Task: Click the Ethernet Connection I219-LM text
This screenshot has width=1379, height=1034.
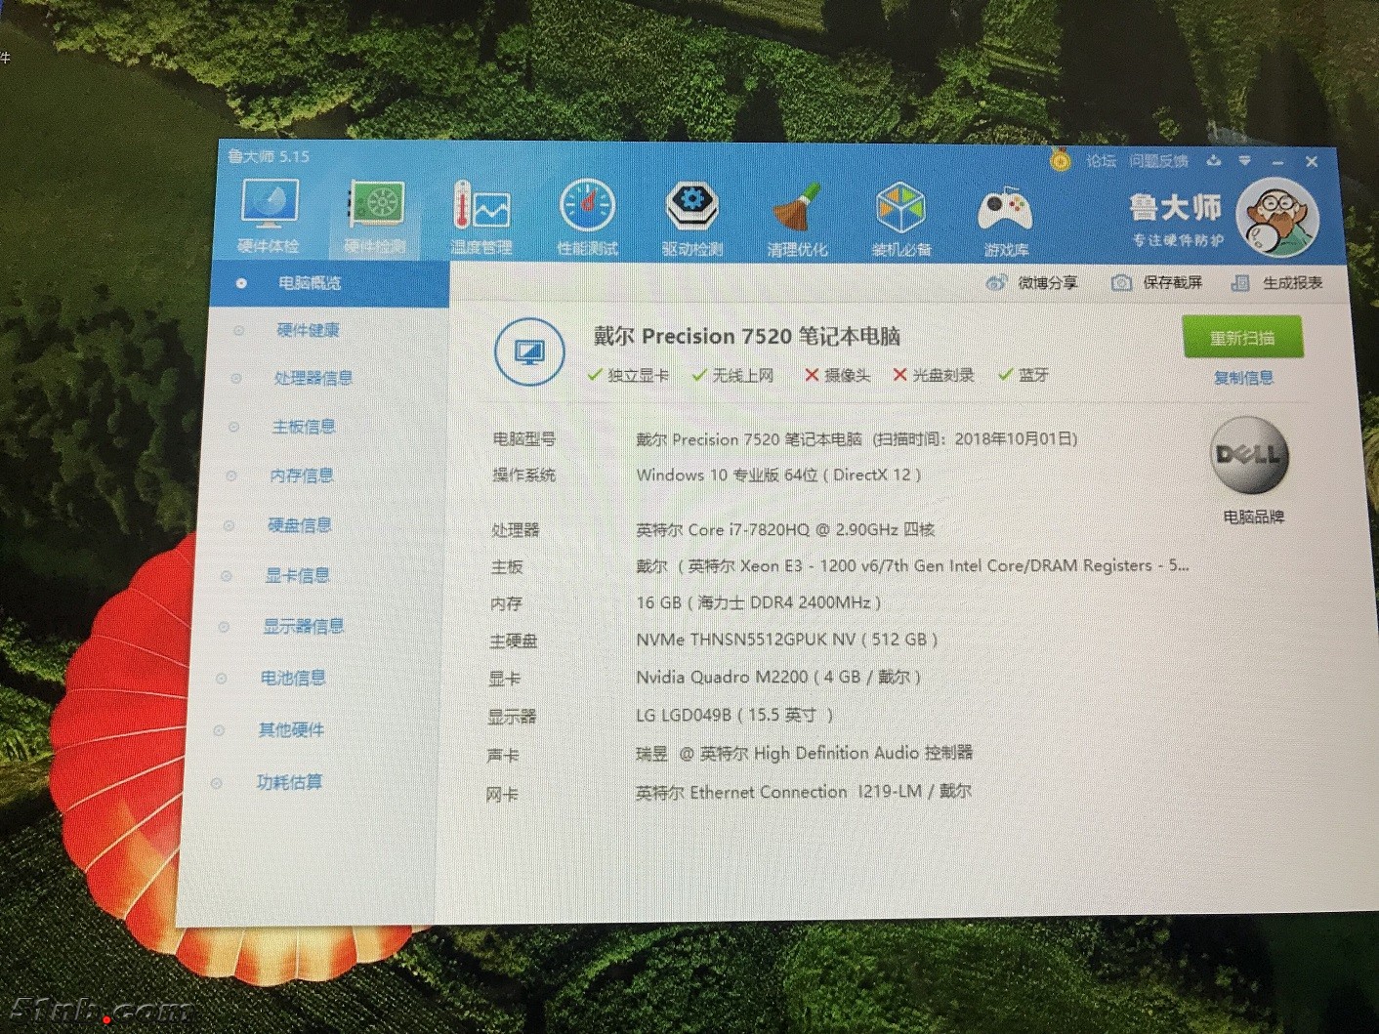Action: coord(806,792)
